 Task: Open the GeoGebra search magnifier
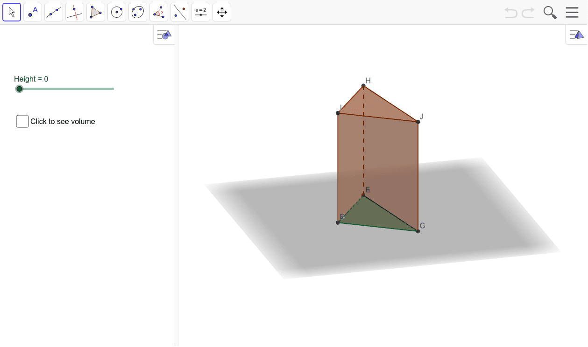tap(550, 13)
